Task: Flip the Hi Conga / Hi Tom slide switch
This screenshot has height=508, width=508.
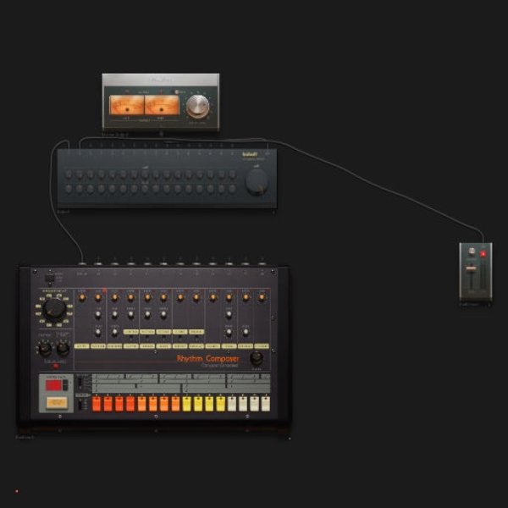Action: (163, 338)
